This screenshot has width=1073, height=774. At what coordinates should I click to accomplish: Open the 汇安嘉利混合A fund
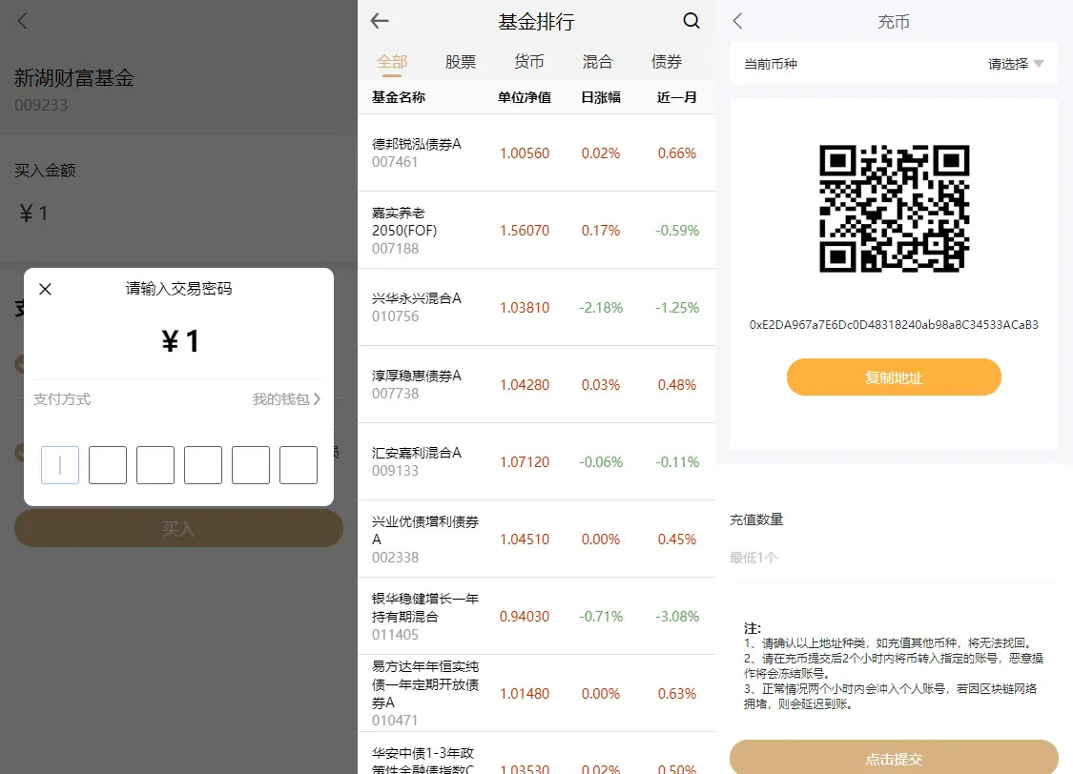point(536,462)
